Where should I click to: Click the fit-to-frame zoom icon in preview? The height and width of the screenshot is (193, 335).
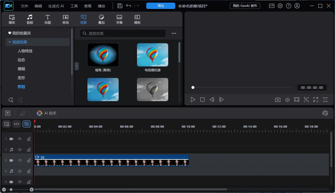pyautogui.click(x=306, y=100)
